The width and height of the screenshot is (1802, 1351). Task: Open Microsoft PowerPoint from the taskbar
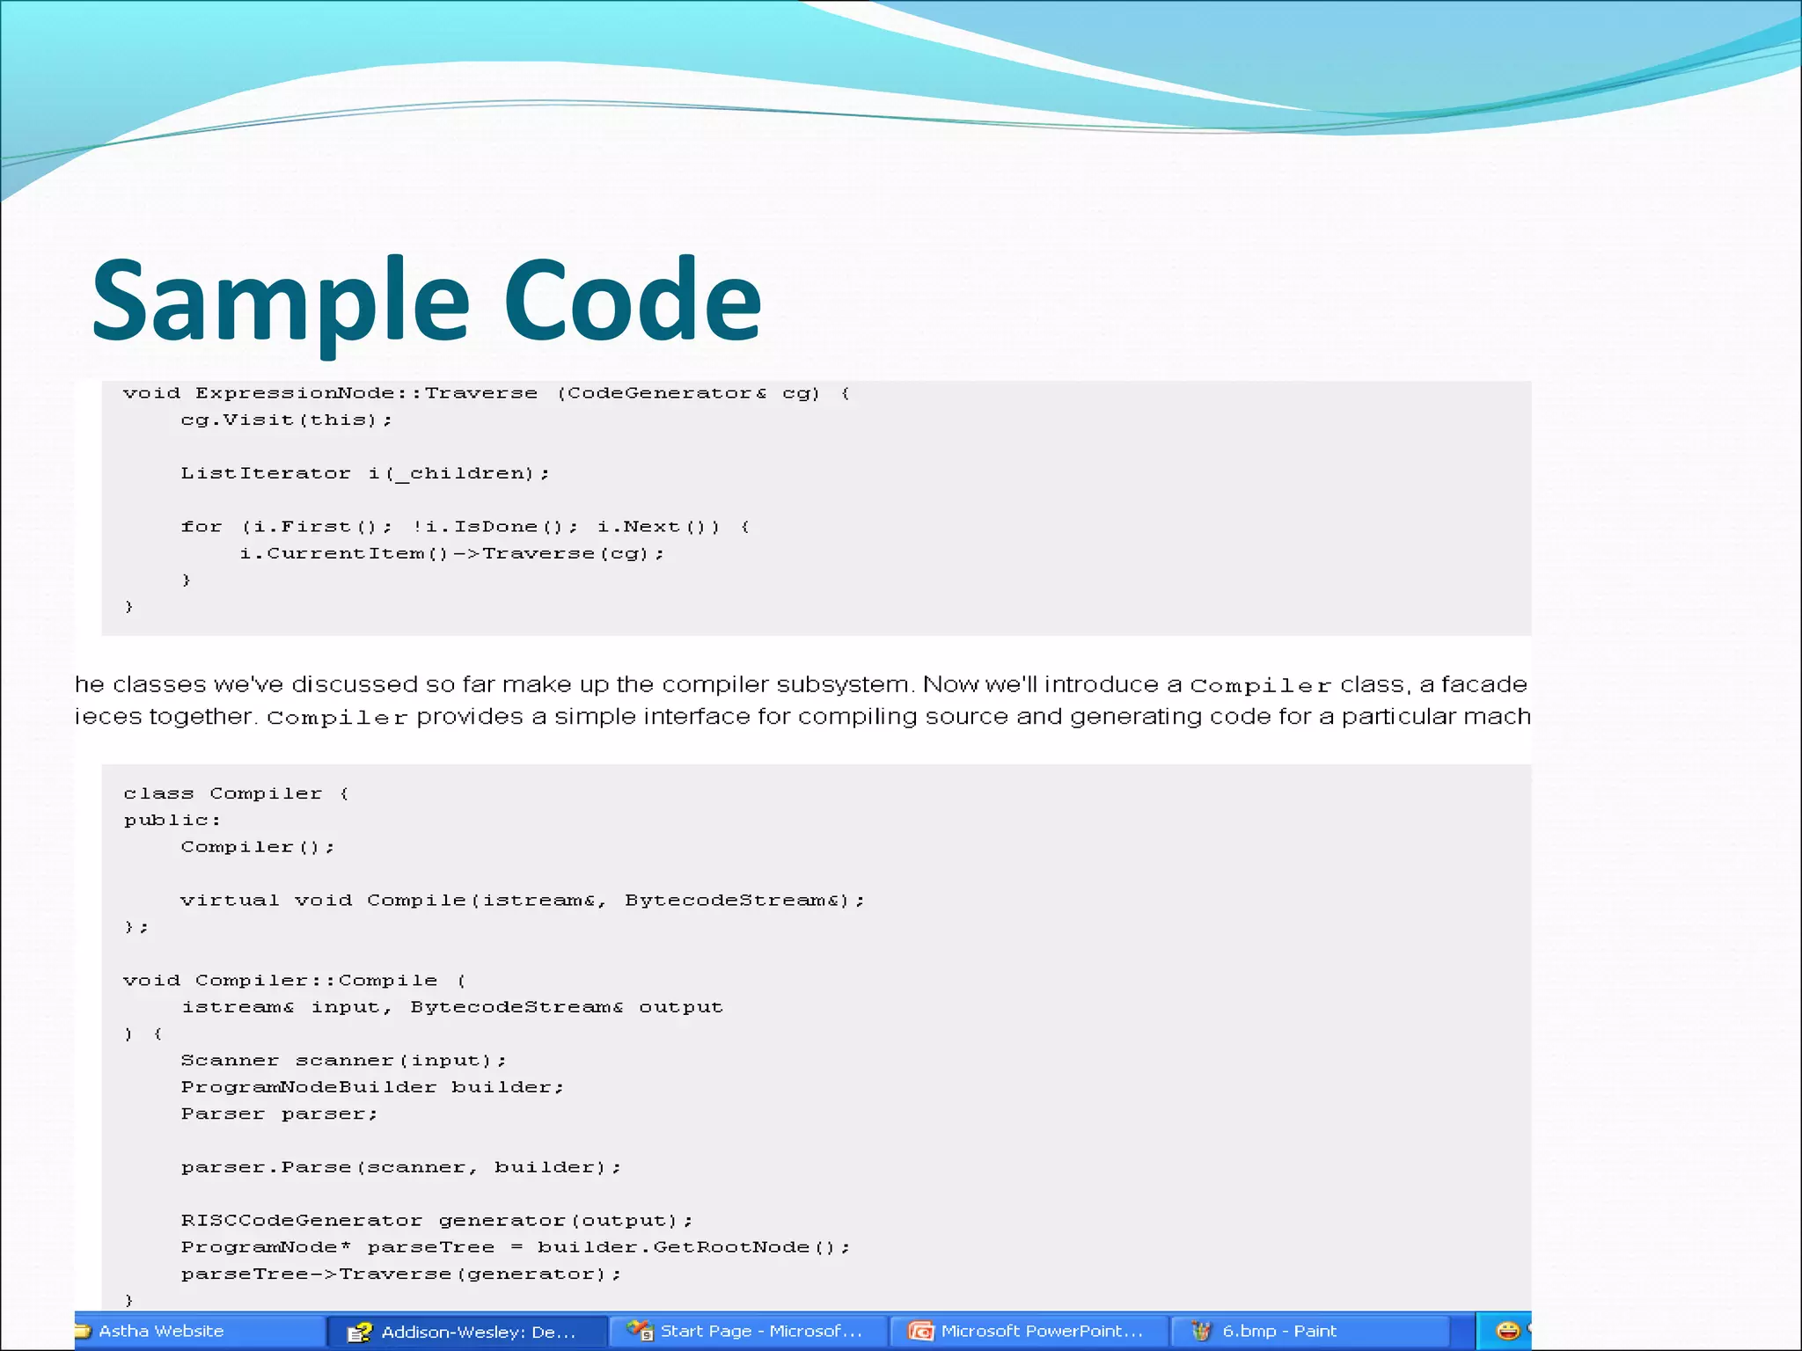coord(1029,1331)
